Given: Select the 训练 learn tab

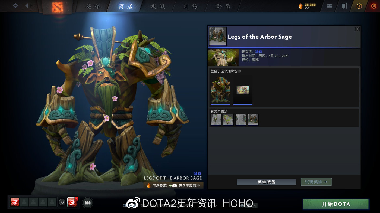Looking at the screenshot, I should tap(191, 6).
